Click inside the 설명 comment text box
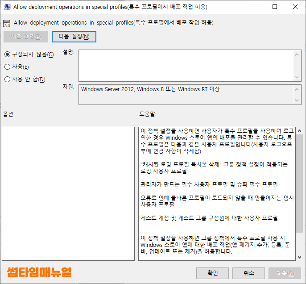The width and height of the screenshot is (306, 284). [186, 66]
